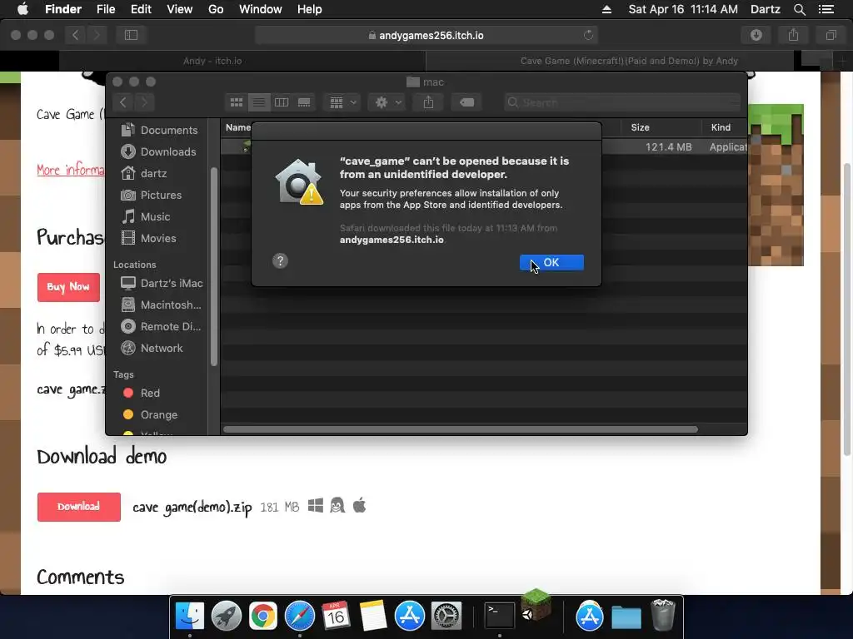Click the Finder share button
Viewport: 853px width, 639px height.
point(429,102)
